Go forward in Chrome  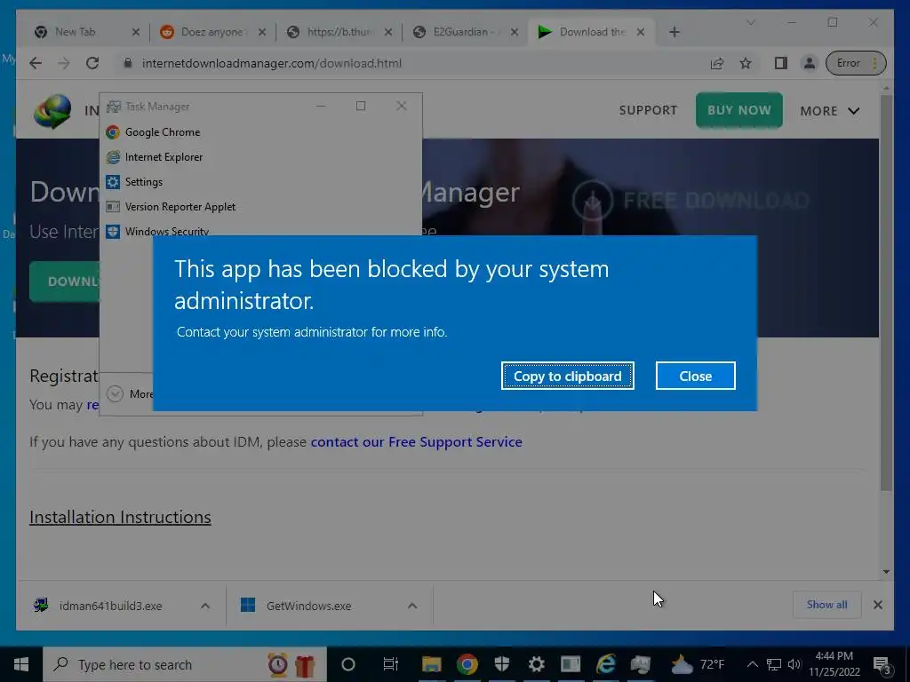pos(64,63)
